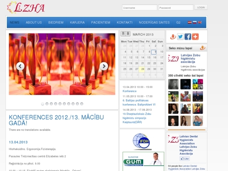Image resolution: width=228 pixels, height=171 pixels.
Task: Open the collage follower avatar thumbnail
Action: pyautogui.click(x=198, y=84)
